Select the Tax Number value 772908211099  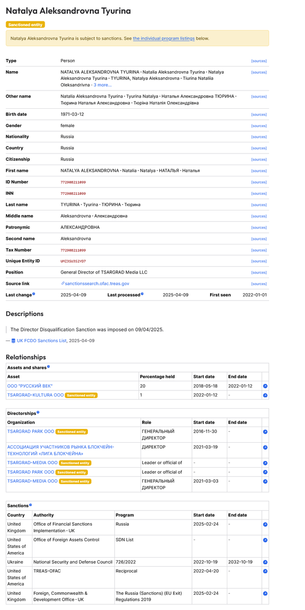coord(73,250)
